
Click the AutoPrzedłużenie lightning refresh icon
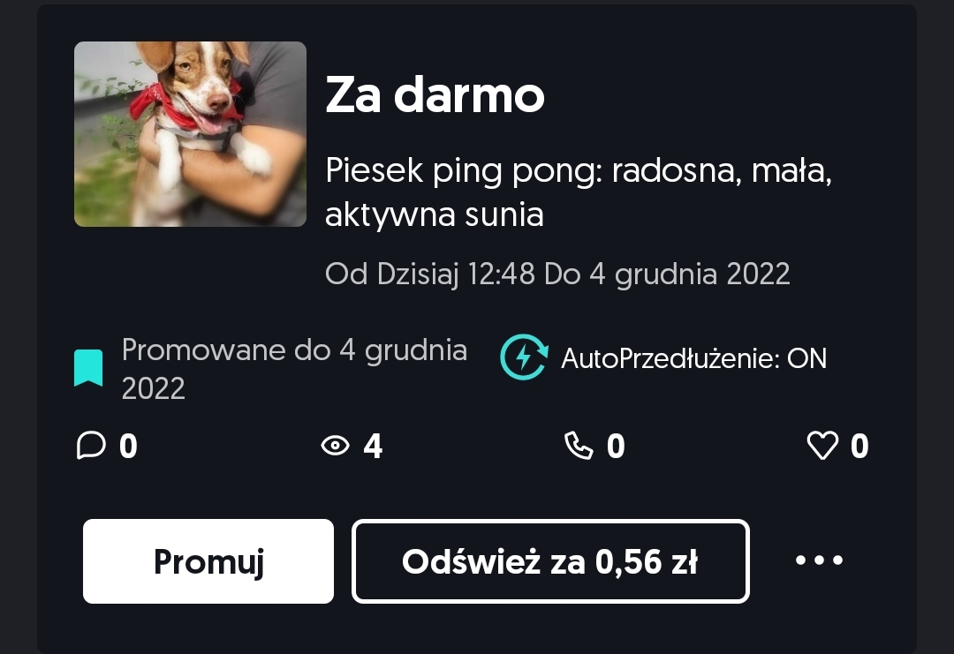524,357
